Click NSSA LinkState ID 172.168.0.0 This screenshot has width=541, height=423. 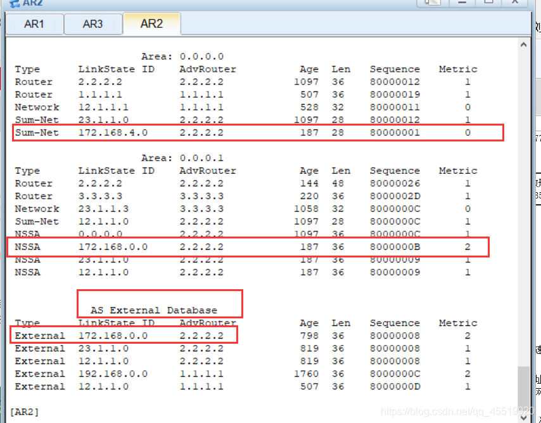coord(113,247)
